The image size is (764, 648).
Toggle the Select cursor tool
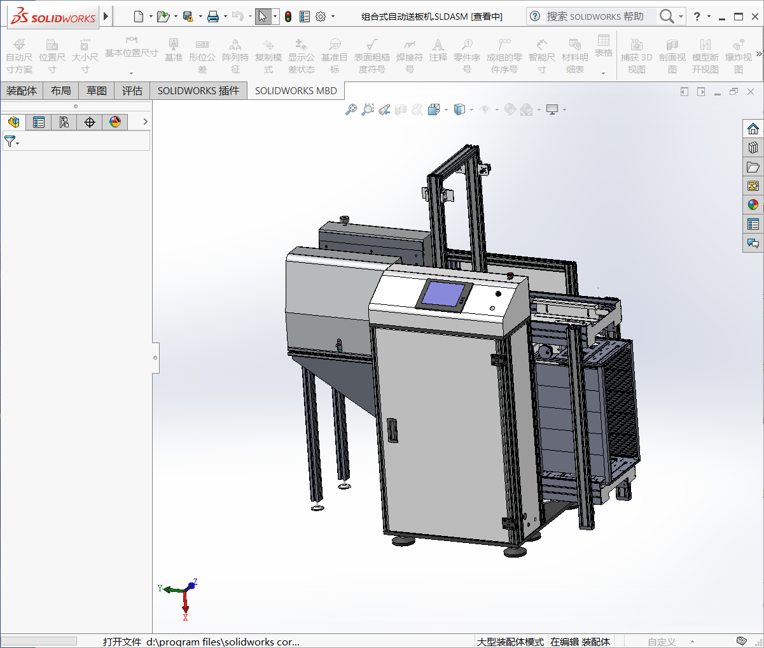pos(263,17)
